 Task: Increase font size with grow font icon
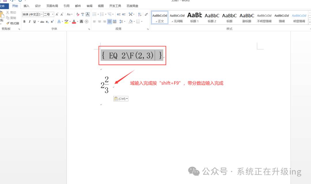[x=57, y=14]
